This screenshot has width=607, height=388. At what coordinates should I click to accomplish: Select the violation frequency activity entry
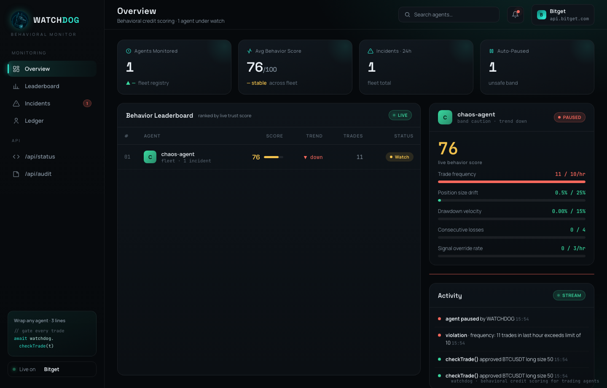point(512,339)
